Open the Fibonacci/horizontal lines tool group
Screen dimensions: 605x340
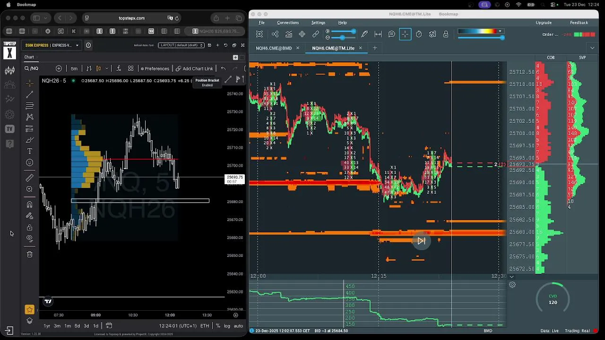[29, 106]
